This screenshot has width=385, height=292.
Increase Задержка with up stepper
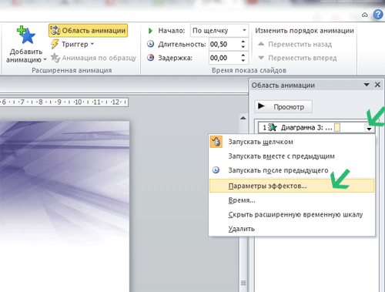(x=243, y=55)
